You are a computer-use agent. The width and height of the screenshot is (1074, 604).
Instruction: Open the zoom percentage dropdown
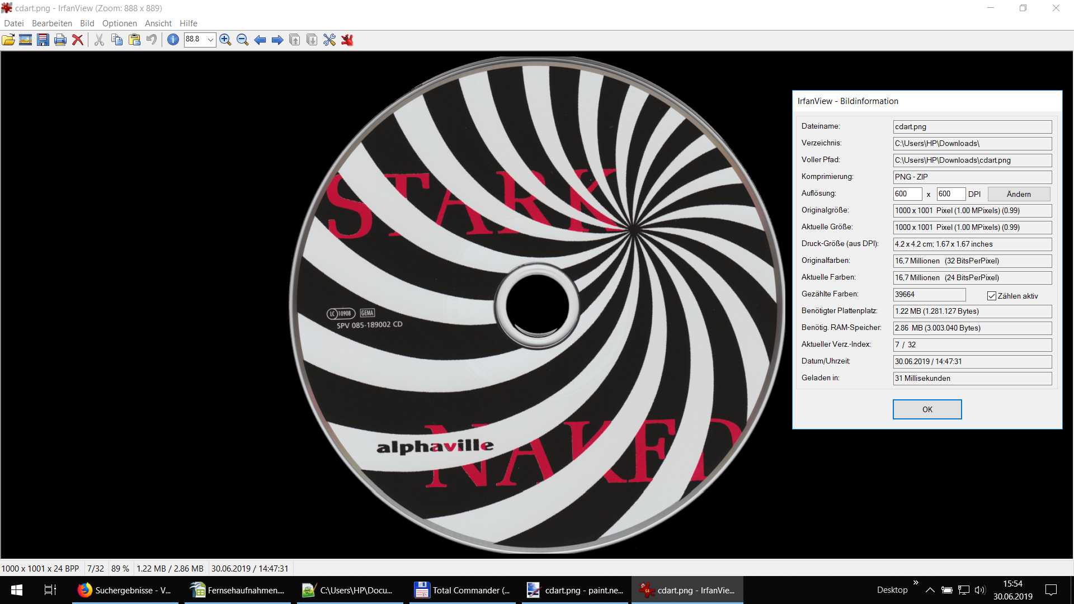click(x=210, y=40)
